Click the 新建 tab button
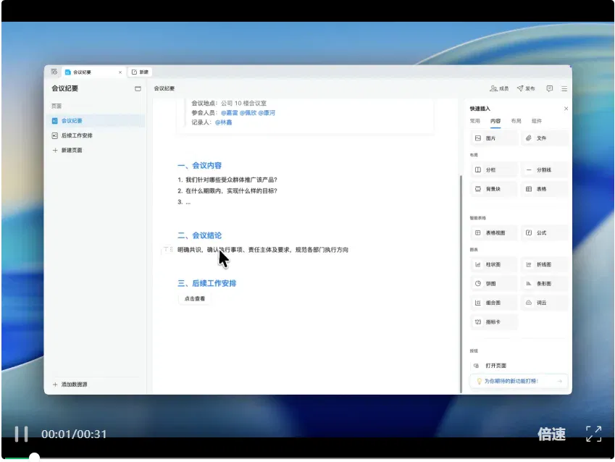The height and width of the screenshot is (462, 615). click(x=140, y=72)
